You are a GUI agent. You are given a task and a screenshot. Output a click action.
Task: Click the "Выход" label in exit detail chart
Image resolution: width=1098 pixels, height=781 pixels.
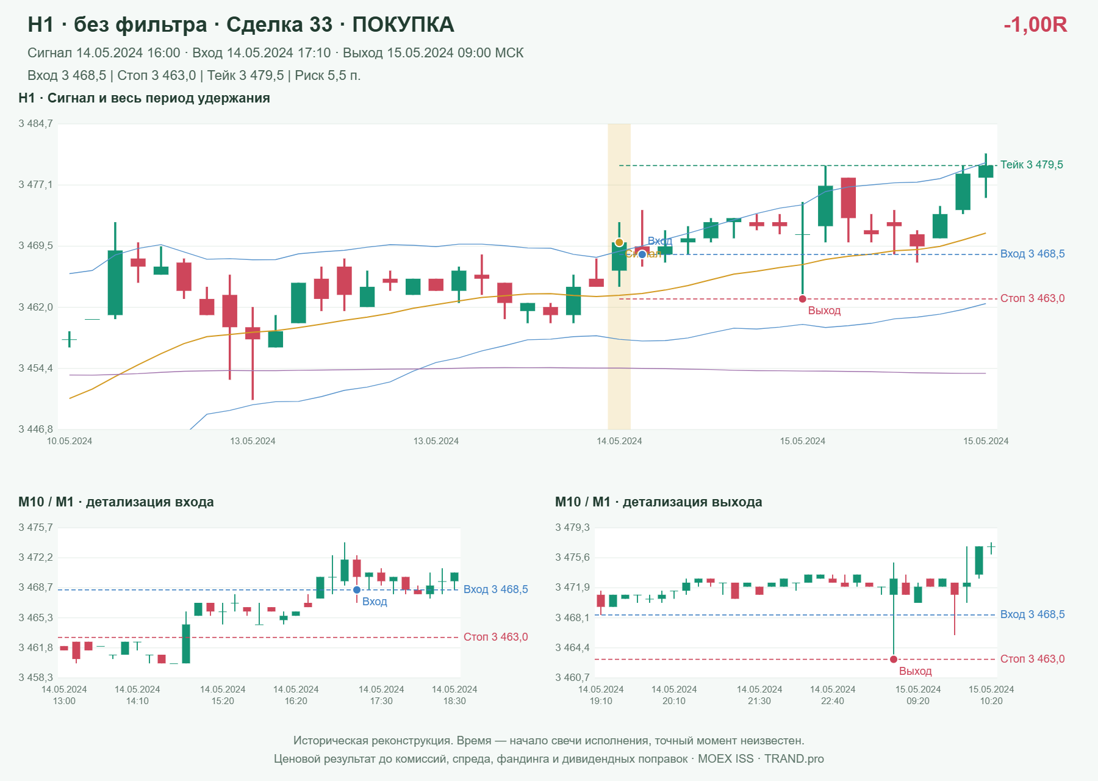915,671
